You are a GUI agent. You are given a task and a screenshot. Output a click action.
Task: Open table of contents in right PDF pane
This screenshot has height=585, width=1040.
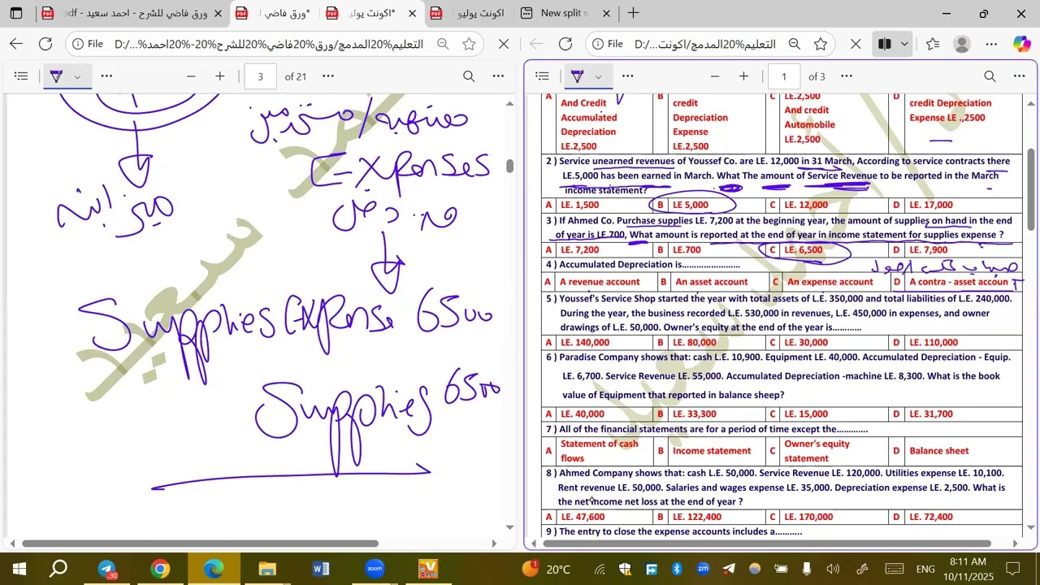tap(542, 76)
